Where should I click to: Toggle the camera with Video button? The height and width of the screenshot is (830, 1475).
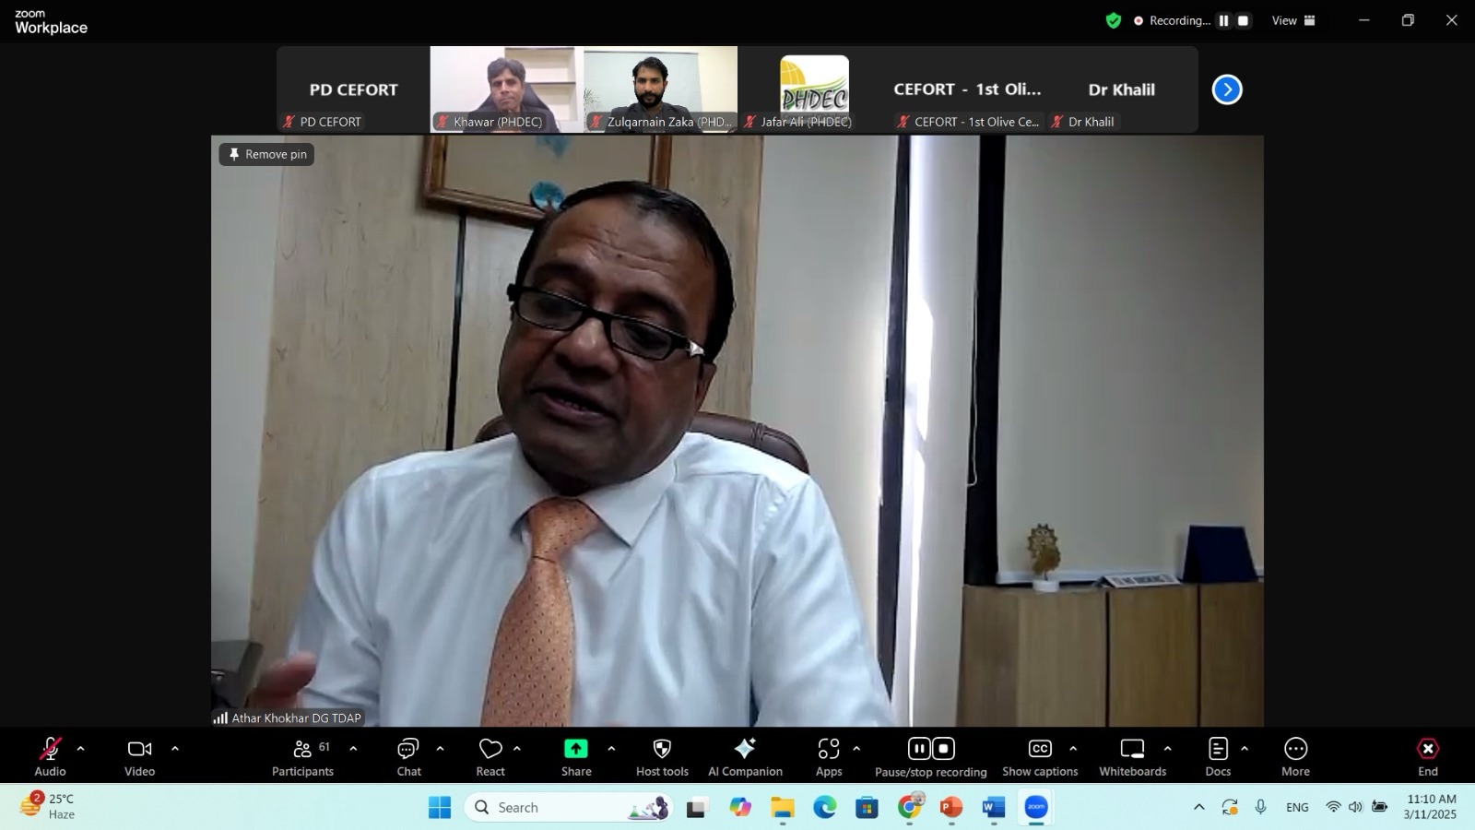[x=140, y=756]
